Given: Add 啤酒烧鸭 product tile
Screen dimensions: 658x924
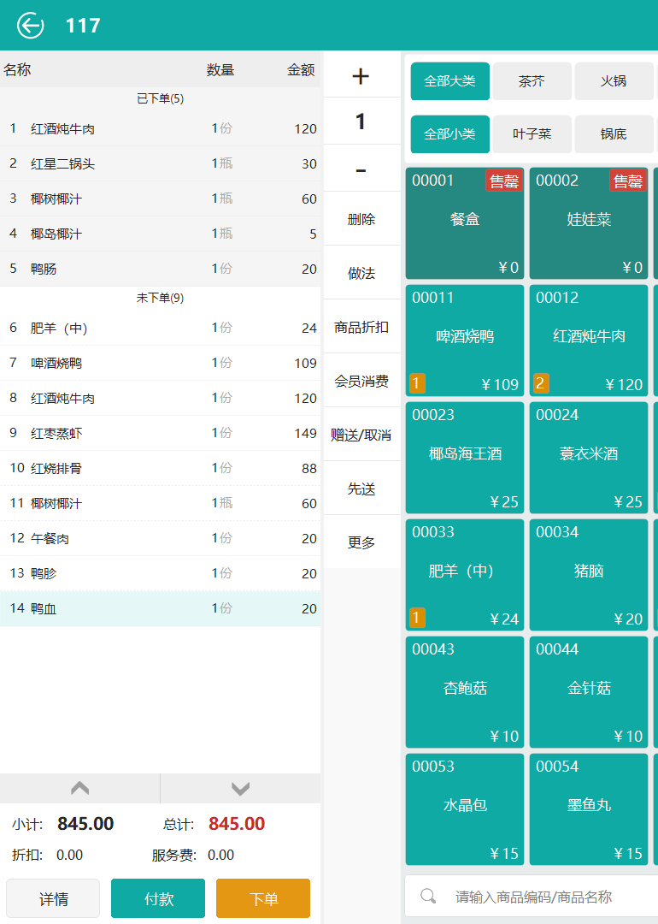Looking at the screenshot, I should [x=465, y=341].
